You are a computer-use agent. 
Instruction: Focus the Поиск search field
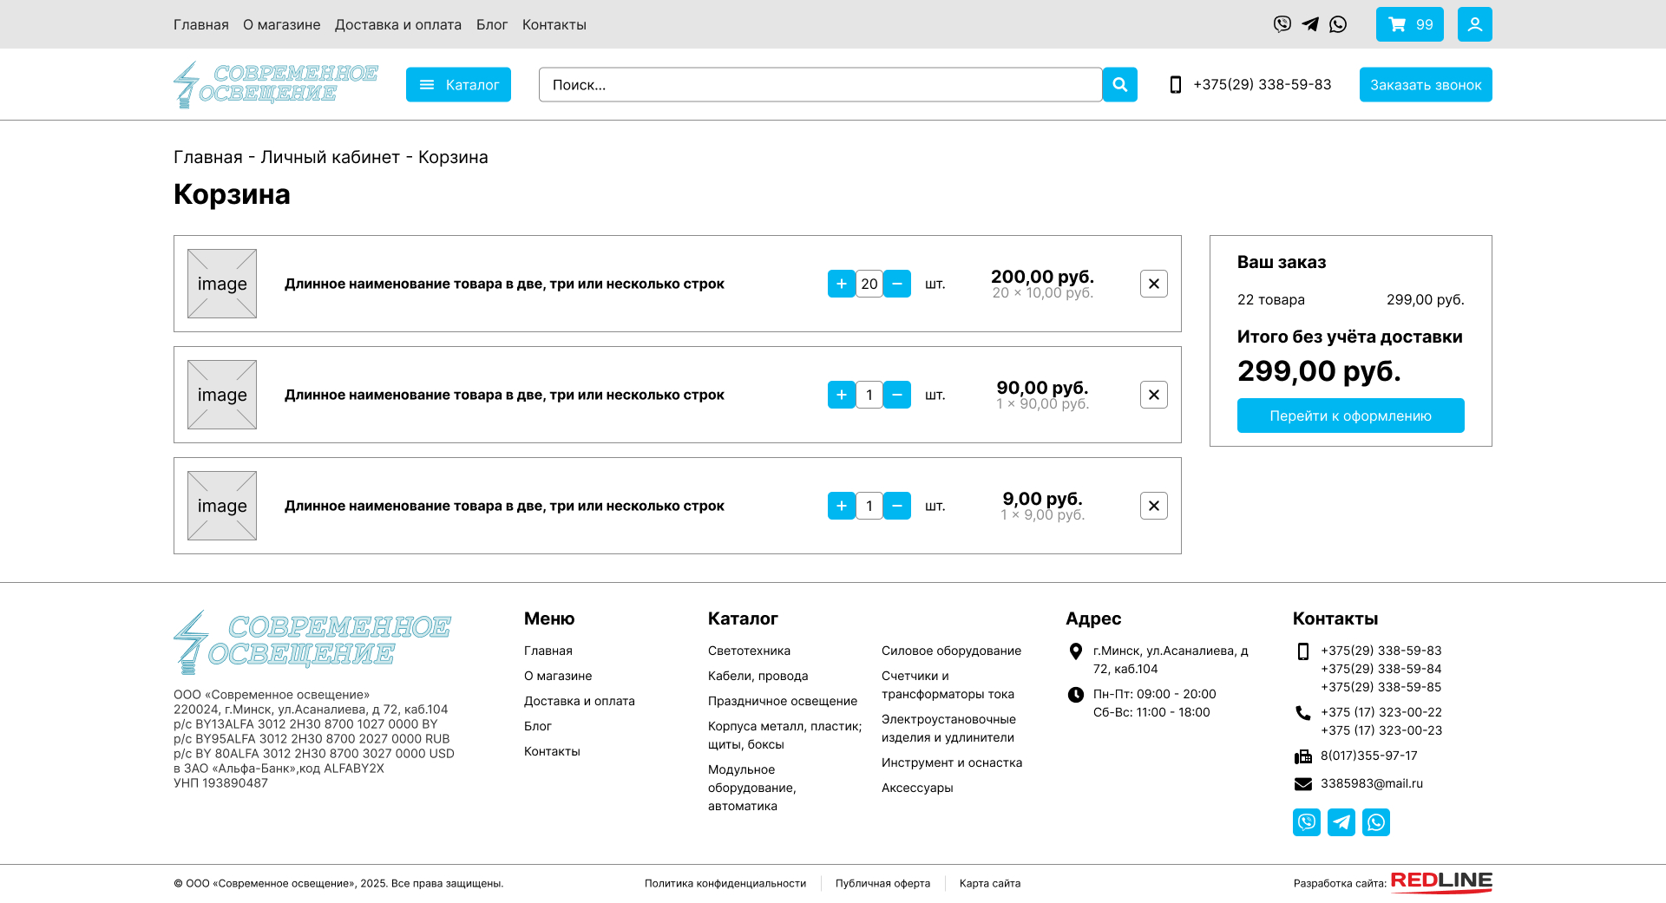tap(820, 85)
